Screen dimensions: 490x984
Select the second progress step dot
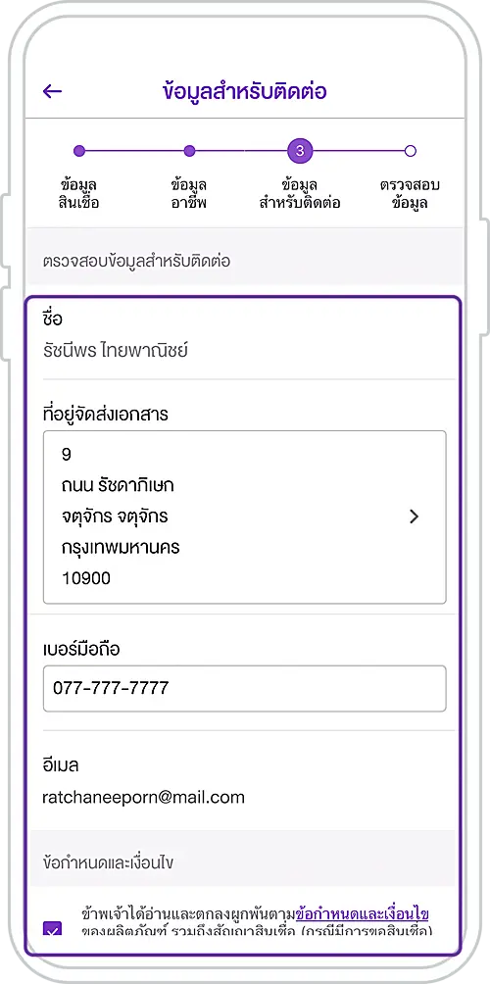(189, 151)
